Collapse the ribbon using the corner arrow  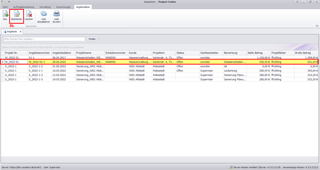(317, 26)
